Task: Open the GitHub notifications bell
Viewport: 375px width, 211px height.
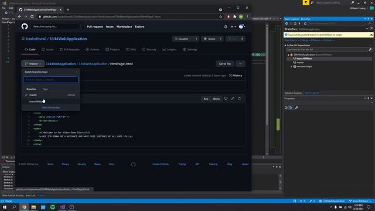Action: tap(226, 27)
